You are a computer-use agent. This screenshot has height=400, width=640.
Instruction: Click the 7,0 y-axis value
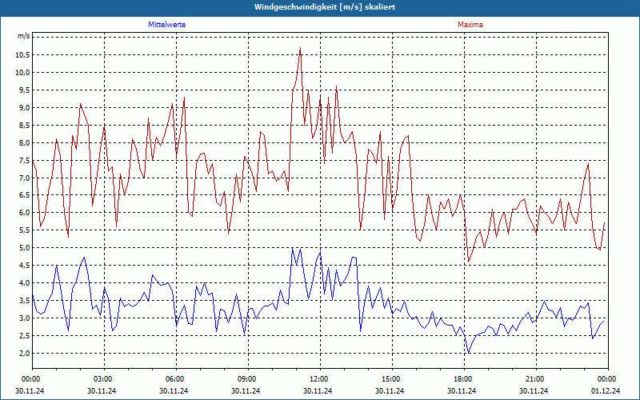(x=24, y=178)
